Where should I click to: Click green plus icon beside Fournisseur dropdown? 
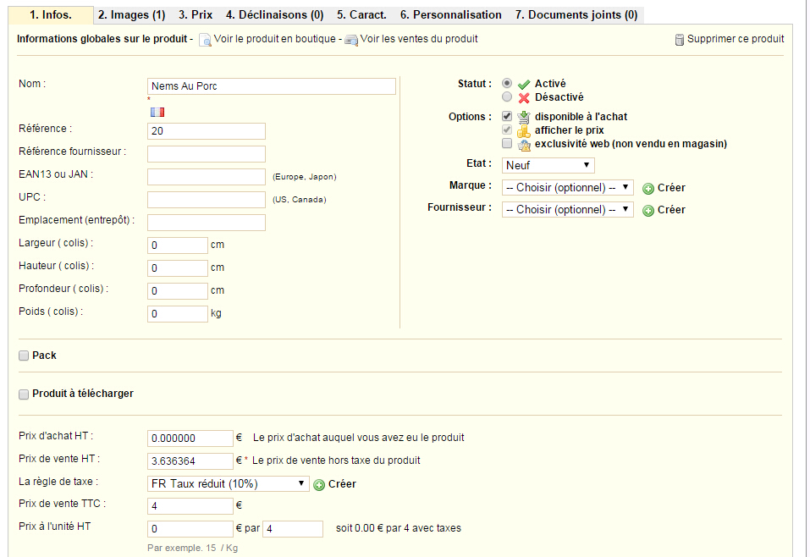click(x=647, y=211)
